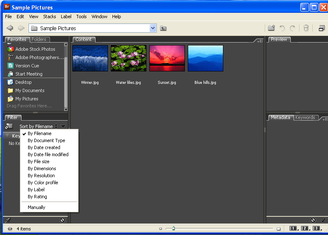This screenshot has width=328, height=235.
Task: Go up one folder level
Action: click(x=163, y=28)
